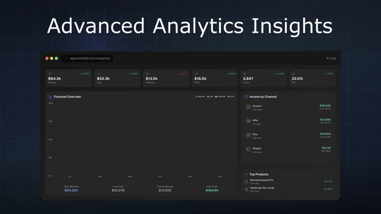
Task: Open the $18.5k Profit card
Action: pos(215,78)
